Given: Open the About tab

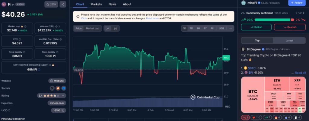Looking at the screenshot, I should click(x=127, y=4).
